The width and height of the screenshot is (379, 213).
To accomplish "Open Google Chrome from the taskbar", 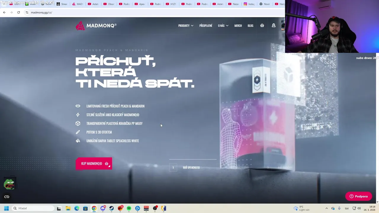I will tap(94, 208).
